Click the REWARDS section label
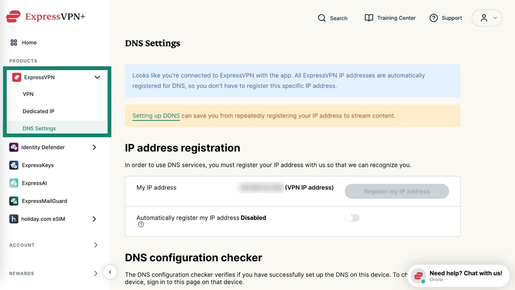515x290 pixels. click(x=22, y=274)
